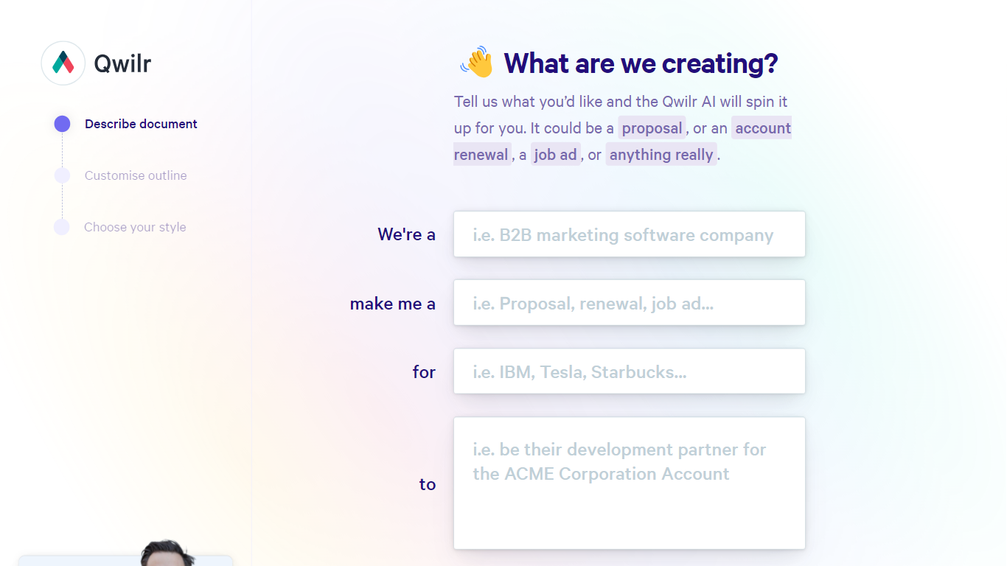The height and width of the screenshot is (566, 1007).
Task: Click the "What are we creating?" heading
Action: [640, 63]
